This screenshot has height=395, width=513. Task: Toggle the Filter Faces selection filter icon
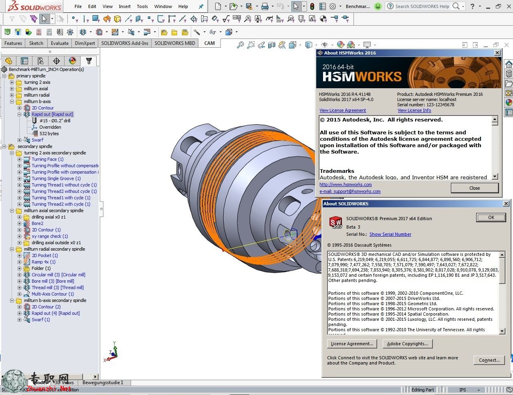click(x=96, y=19)
